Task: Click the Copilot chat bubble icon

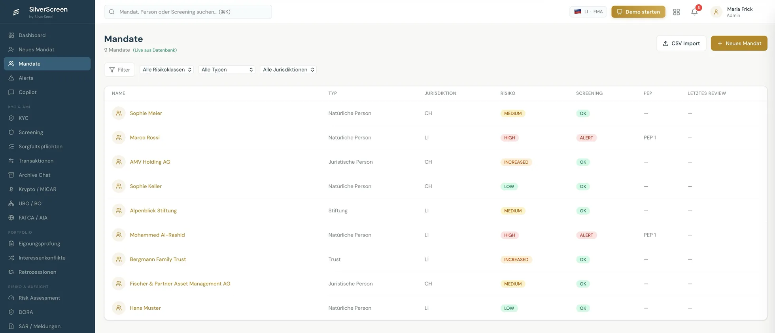Action: point(11,92)
